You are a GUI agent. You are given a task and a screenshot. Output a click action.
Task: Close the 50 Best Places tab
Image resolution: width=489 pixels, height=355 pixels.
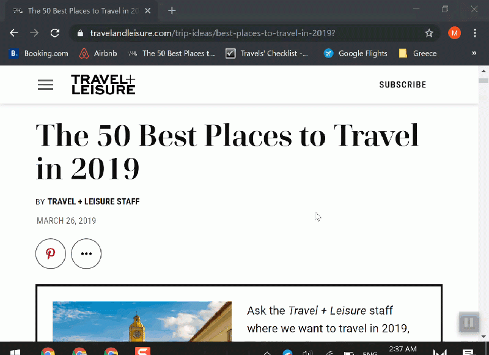click(148, 11)
